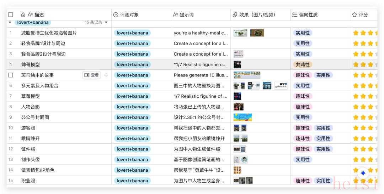Click lovert+banana tag in 草莓模型 row
Viewport: 384px width, 194px height.
[132, 96]
